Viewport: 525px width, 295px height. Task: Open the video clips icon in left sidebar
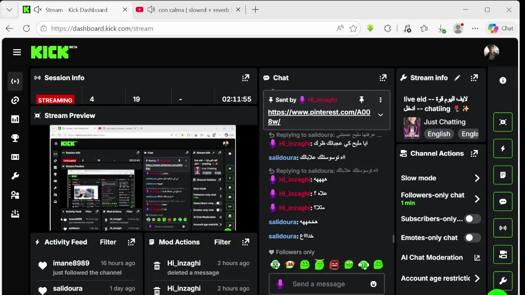pos(15,157)
